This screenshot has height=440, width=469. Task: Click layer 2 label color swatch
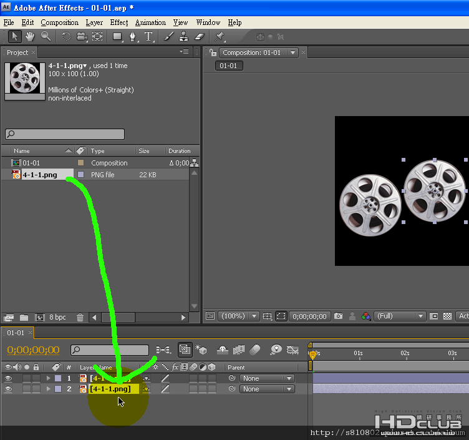tap(58, 389)
